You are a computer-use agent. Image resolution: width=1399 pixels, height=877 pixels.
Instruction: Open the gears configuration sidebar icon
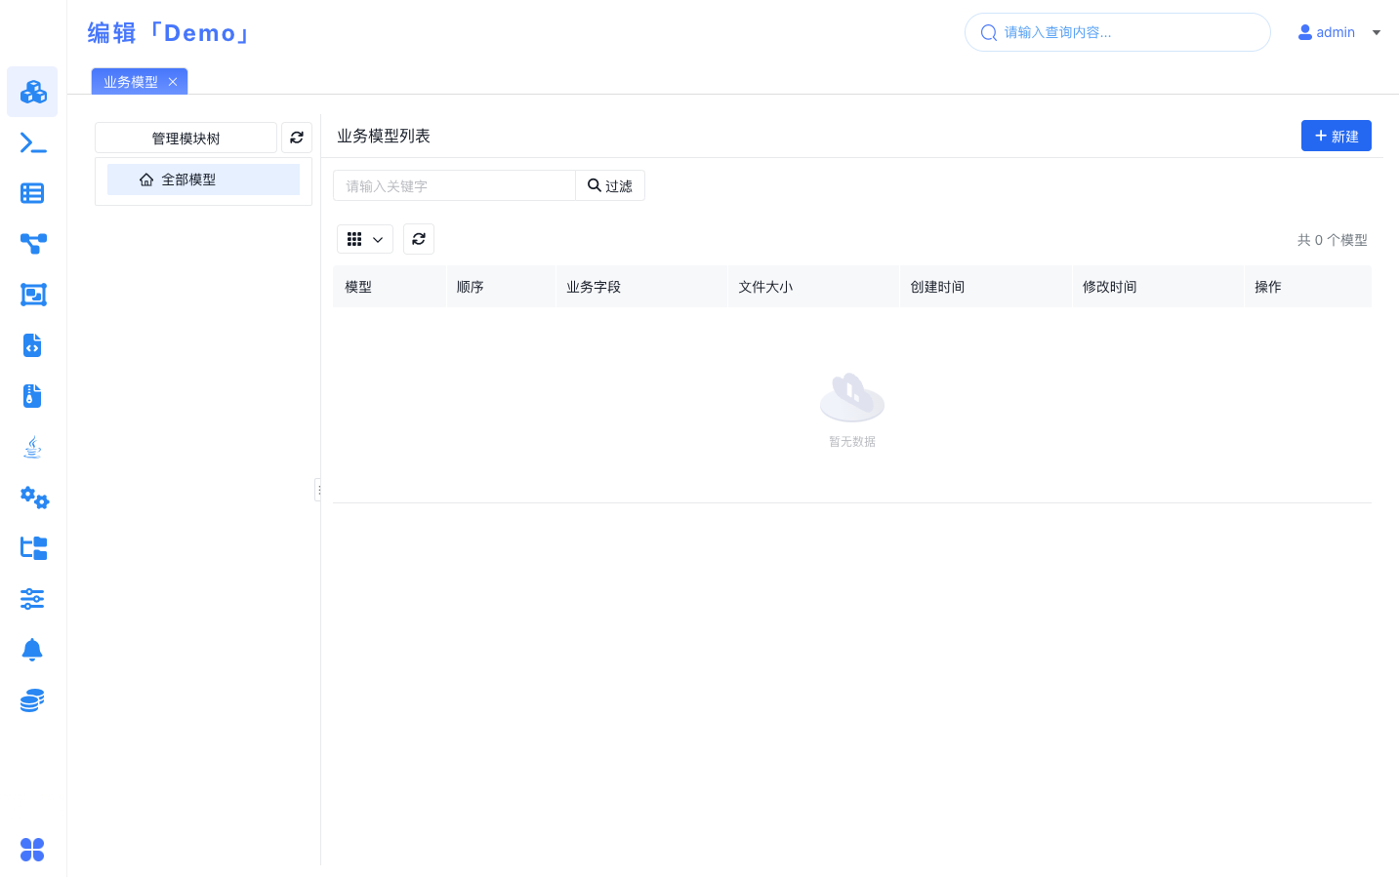pos(34,498)
